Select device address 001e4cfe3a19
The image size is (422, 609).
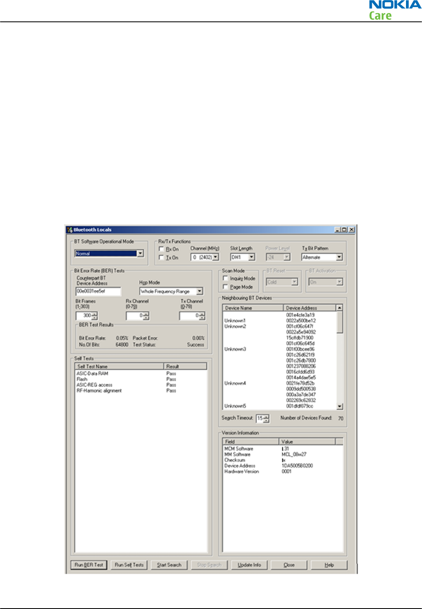pyautogui.click(x=300, y=315)
